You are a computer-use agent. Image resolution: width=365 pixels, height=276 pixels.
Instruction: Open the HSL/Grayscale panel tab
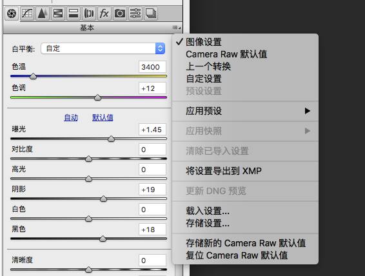pyautogui.click(x=58, y=14)
